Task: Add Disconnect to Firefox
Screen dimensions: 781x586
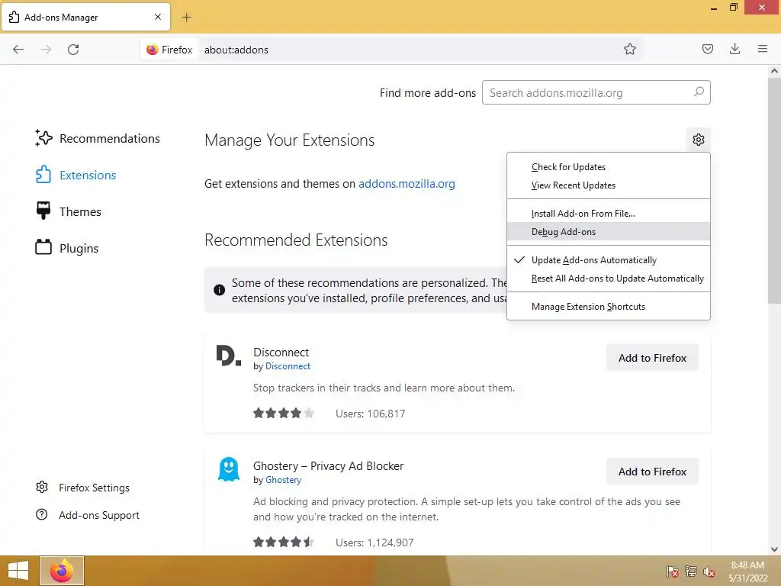Action: pos(652,358)
